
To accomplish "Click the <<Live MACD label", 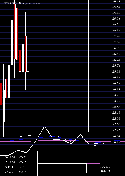I will coord(105,169).
